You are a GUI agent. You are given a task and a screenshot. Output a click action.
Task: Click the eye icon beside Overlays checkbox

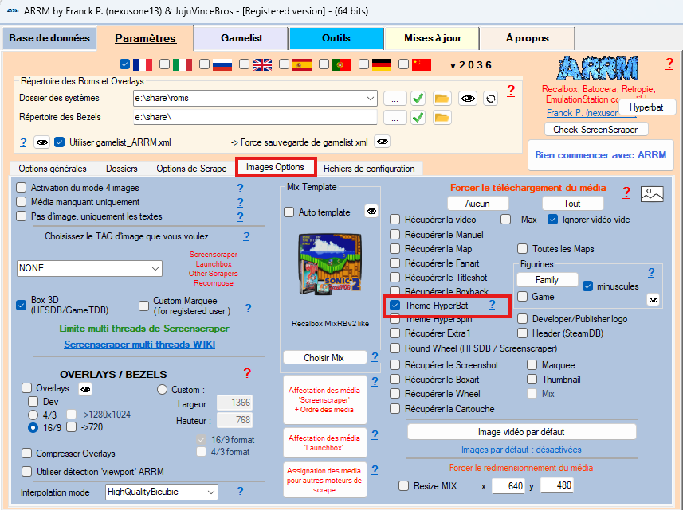pyautogui.click(x=84, y=388)
